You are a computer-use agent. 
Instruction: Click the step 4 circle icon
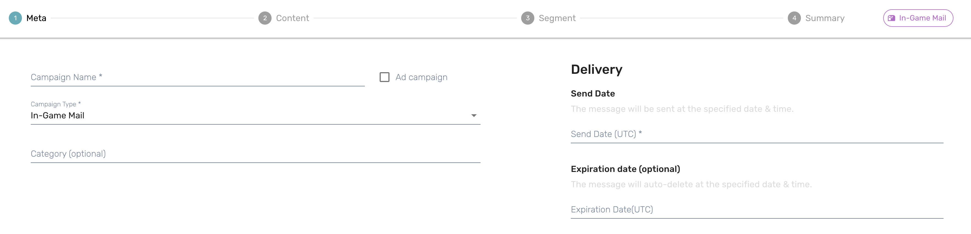(794, 18)
